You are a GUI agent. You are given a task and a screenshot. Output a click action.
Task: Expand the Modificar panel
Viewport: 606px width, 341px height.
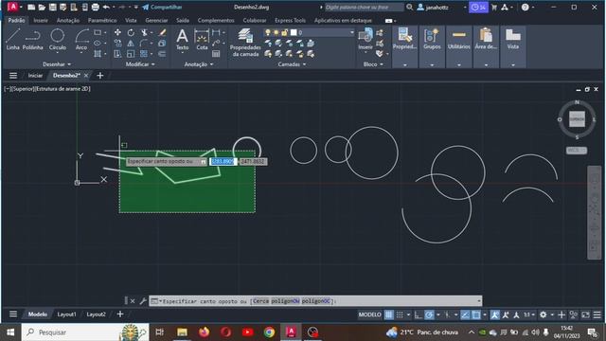[x=140, y=64]
